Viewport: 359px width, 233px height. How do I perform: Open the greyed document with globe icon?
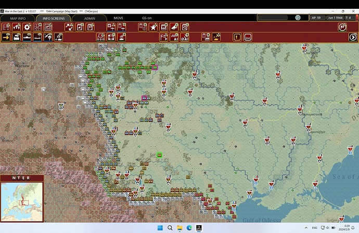click(x=143, y=27)
